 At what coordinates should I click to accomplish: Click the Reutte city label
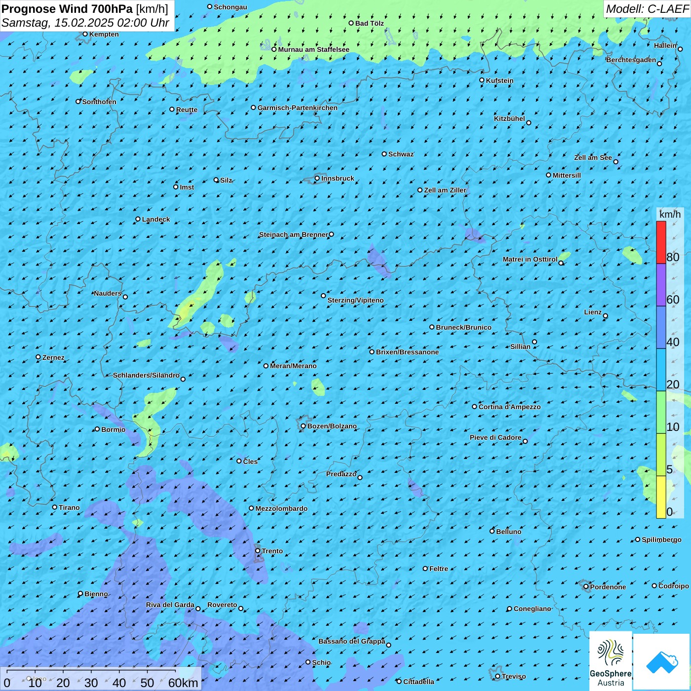[187, 110]
